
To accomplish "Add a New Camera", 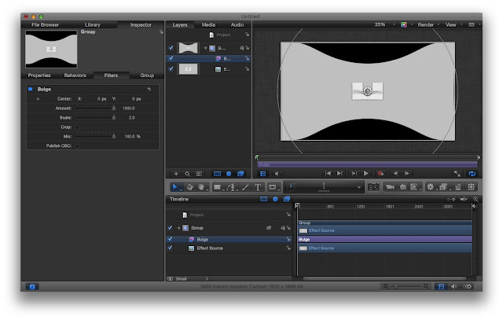I will click(x=390, y=187).
